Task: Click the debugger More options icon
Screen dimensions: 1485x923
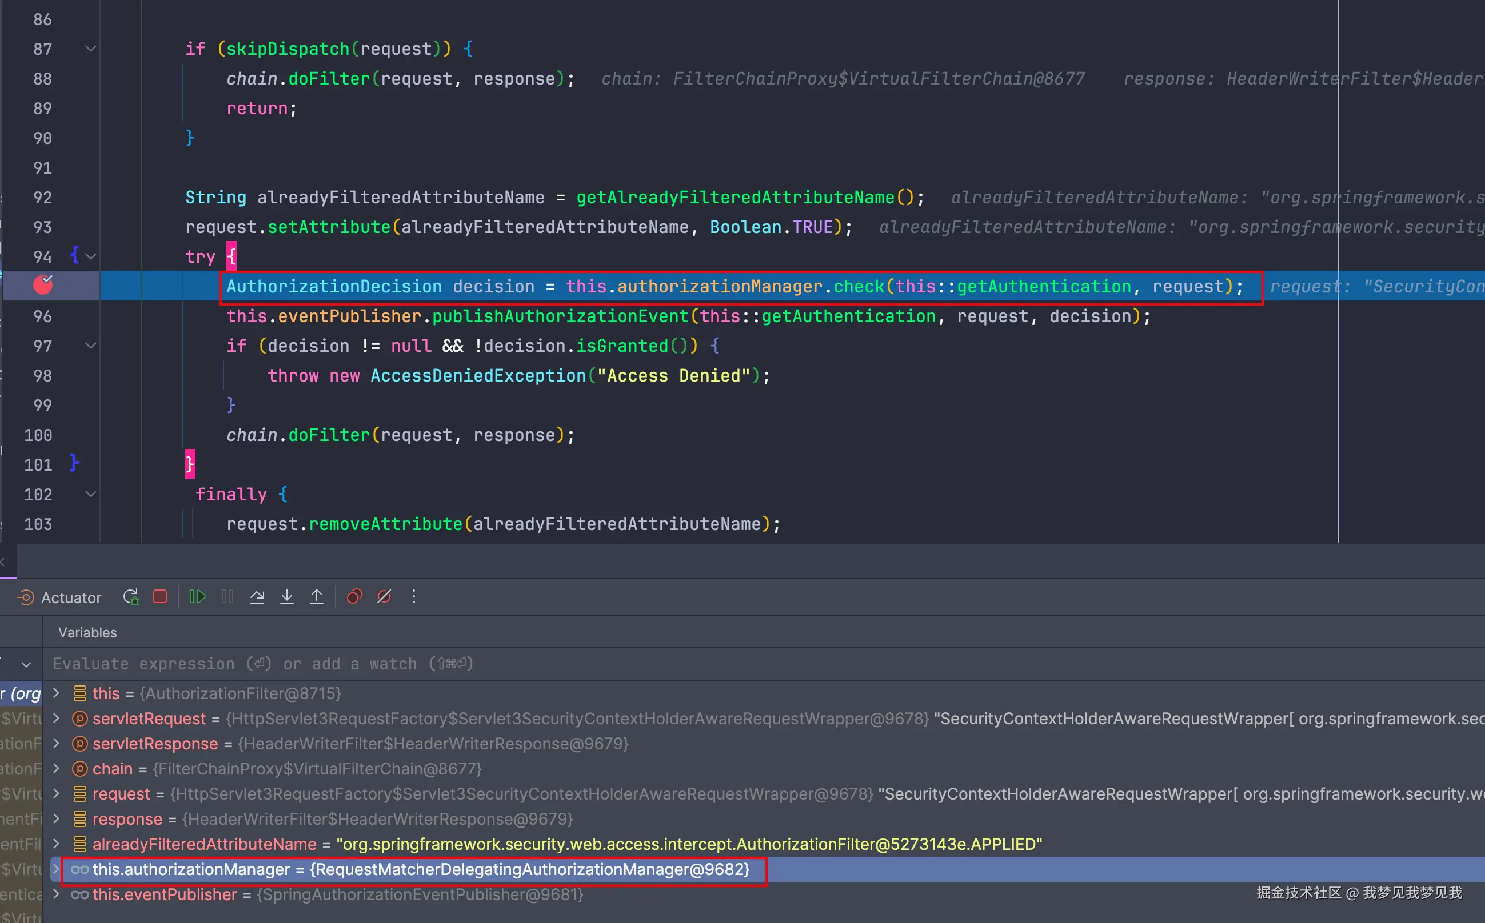Action: click(414, 596)
